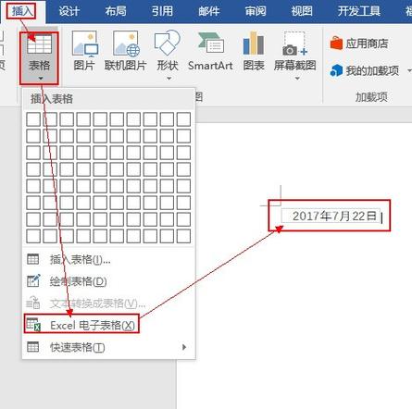Open the 邮件 tab
Screen dimensions: 412x409
coord(208,11)
